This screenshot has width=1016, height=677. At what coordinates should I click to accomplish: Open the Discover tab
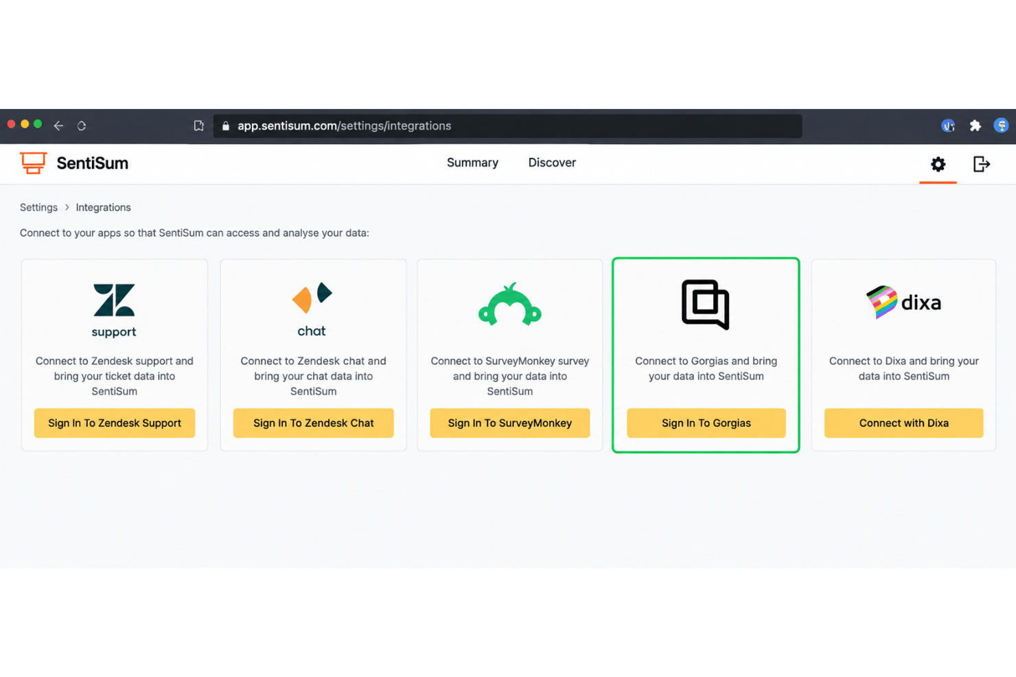tap(552, 163)
